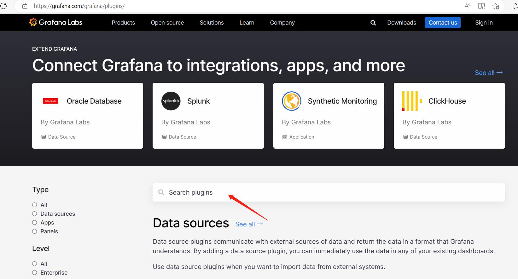Go to Downloads page
Image resolution: width=518 pixels, height=279 pixels.
tap(402, 23)
